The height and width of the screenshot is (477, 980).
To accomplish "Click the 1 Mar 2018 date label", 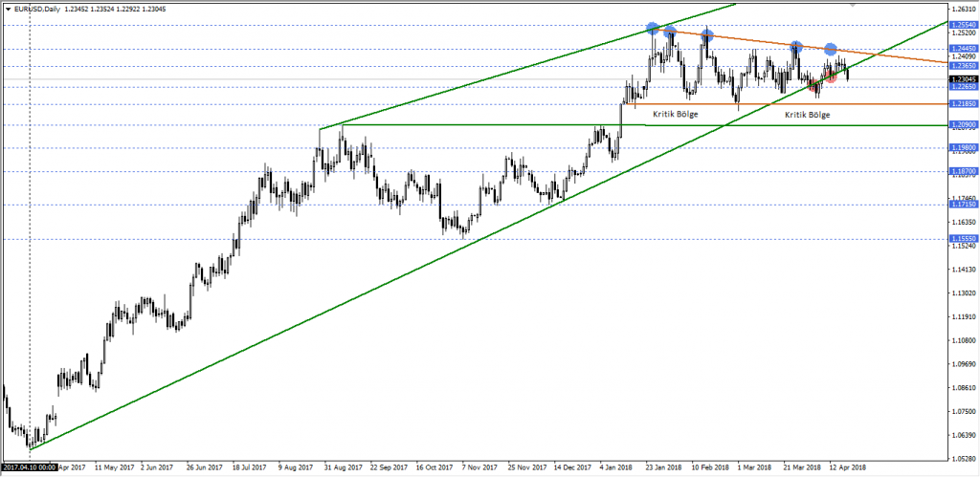I will pos(754,467).
